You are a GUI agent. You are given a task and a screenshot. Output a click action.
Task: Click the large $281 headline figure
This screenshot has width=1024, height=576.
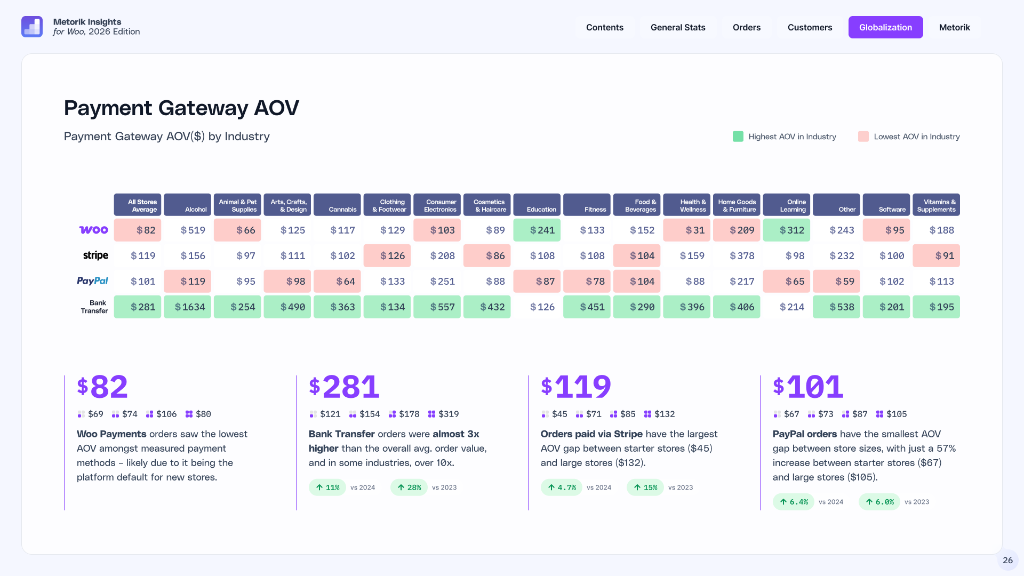pos(345,387)
